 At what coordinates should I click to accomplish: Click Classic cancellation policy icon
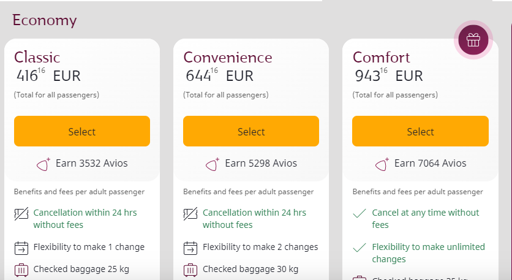21,214
